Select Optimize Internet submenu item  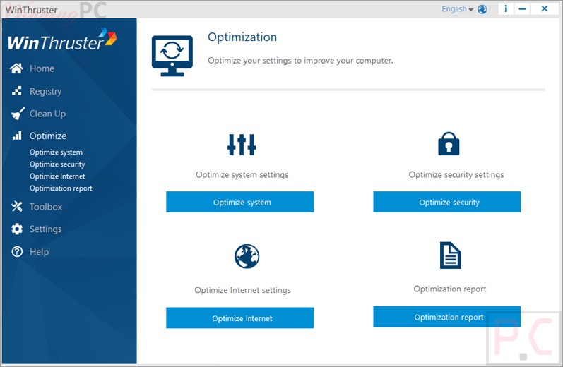[x=57, y=176]
